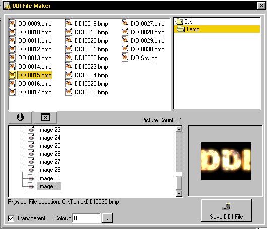
Task: Select the Temp folder icon
Action: [x=181, y=29]
